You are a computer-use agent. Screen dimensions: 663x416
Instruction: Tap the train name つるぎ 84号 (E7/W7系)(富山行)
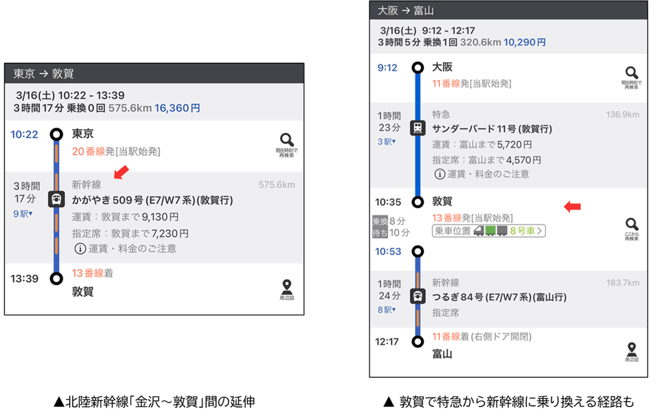499,297
